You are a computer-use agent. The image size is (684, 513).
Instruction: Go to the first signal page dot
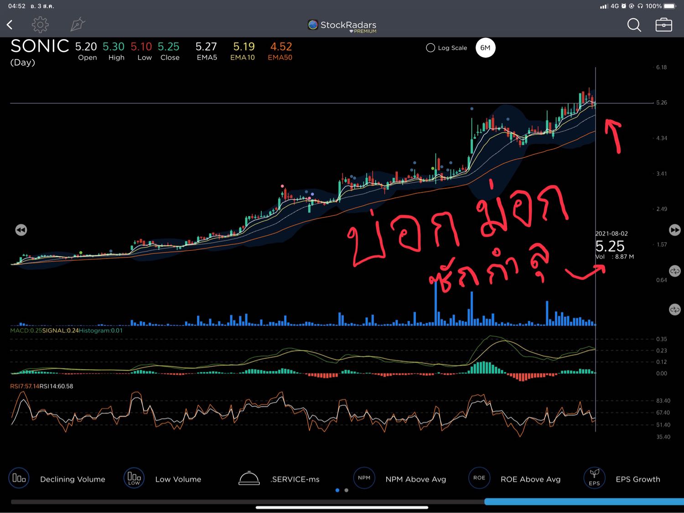[337, 490]
